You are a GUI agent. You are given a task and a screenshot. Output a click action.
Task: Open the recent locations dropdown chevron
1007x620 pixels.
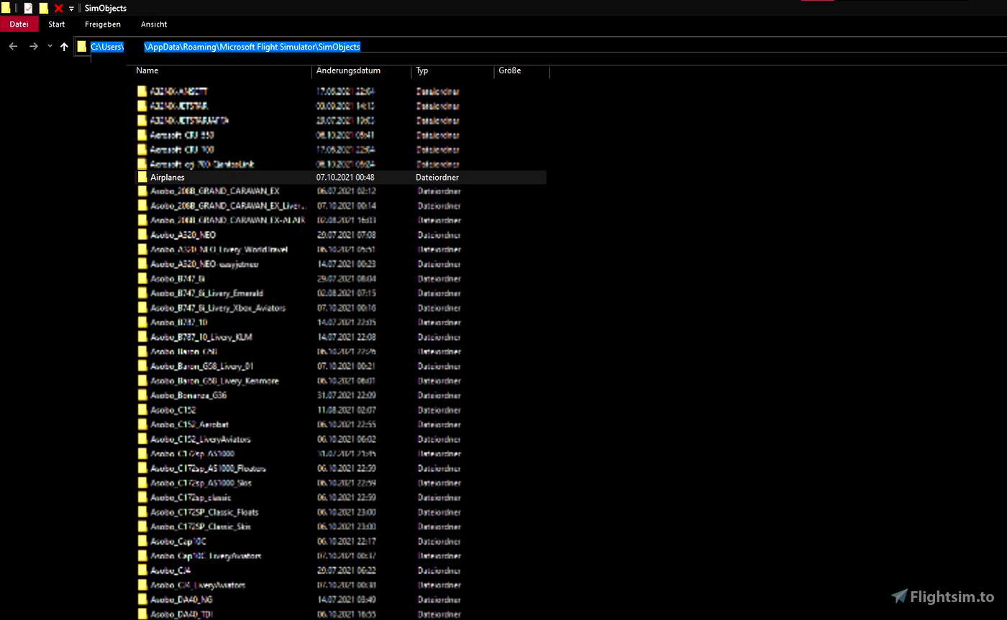pos(50,47)
